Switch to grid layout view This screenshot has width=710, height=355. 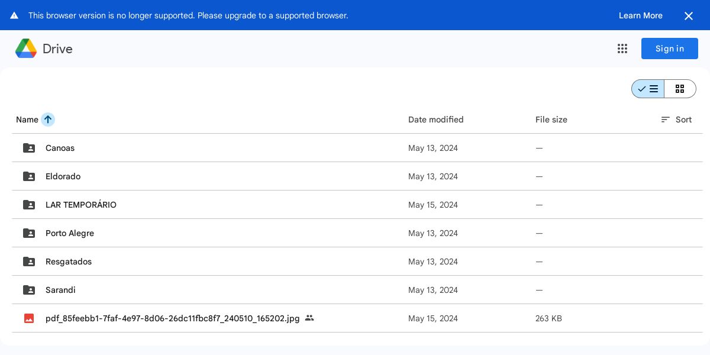(680, 89)
